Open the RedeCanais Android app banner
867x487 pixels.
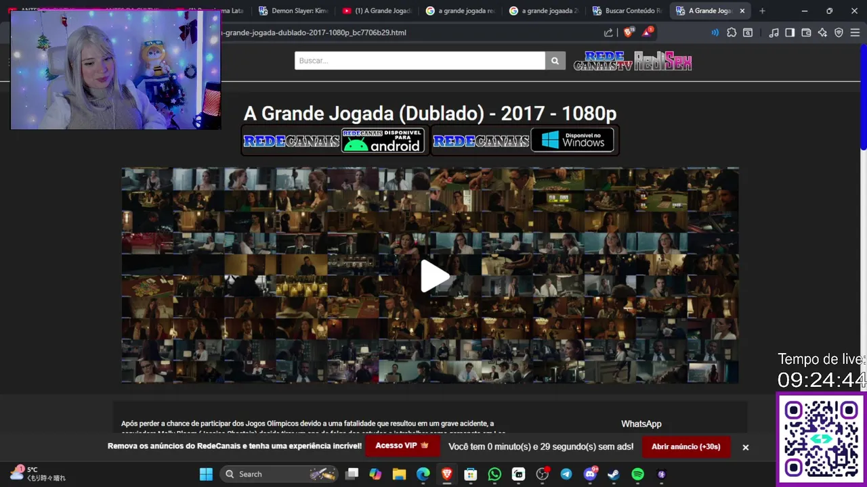click(335, 141)
